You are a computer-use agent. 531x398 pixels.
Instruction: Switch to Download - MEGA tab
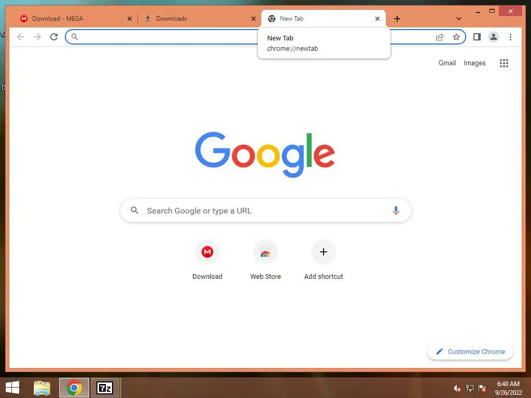(76, 19)
